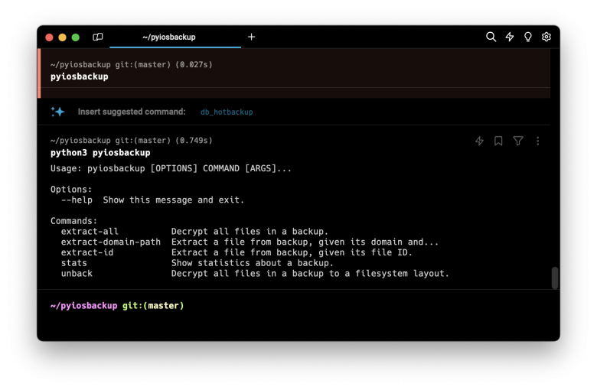Click 'extract-id' command name
This screenshot has width=597, height=390.
point(87,252)
